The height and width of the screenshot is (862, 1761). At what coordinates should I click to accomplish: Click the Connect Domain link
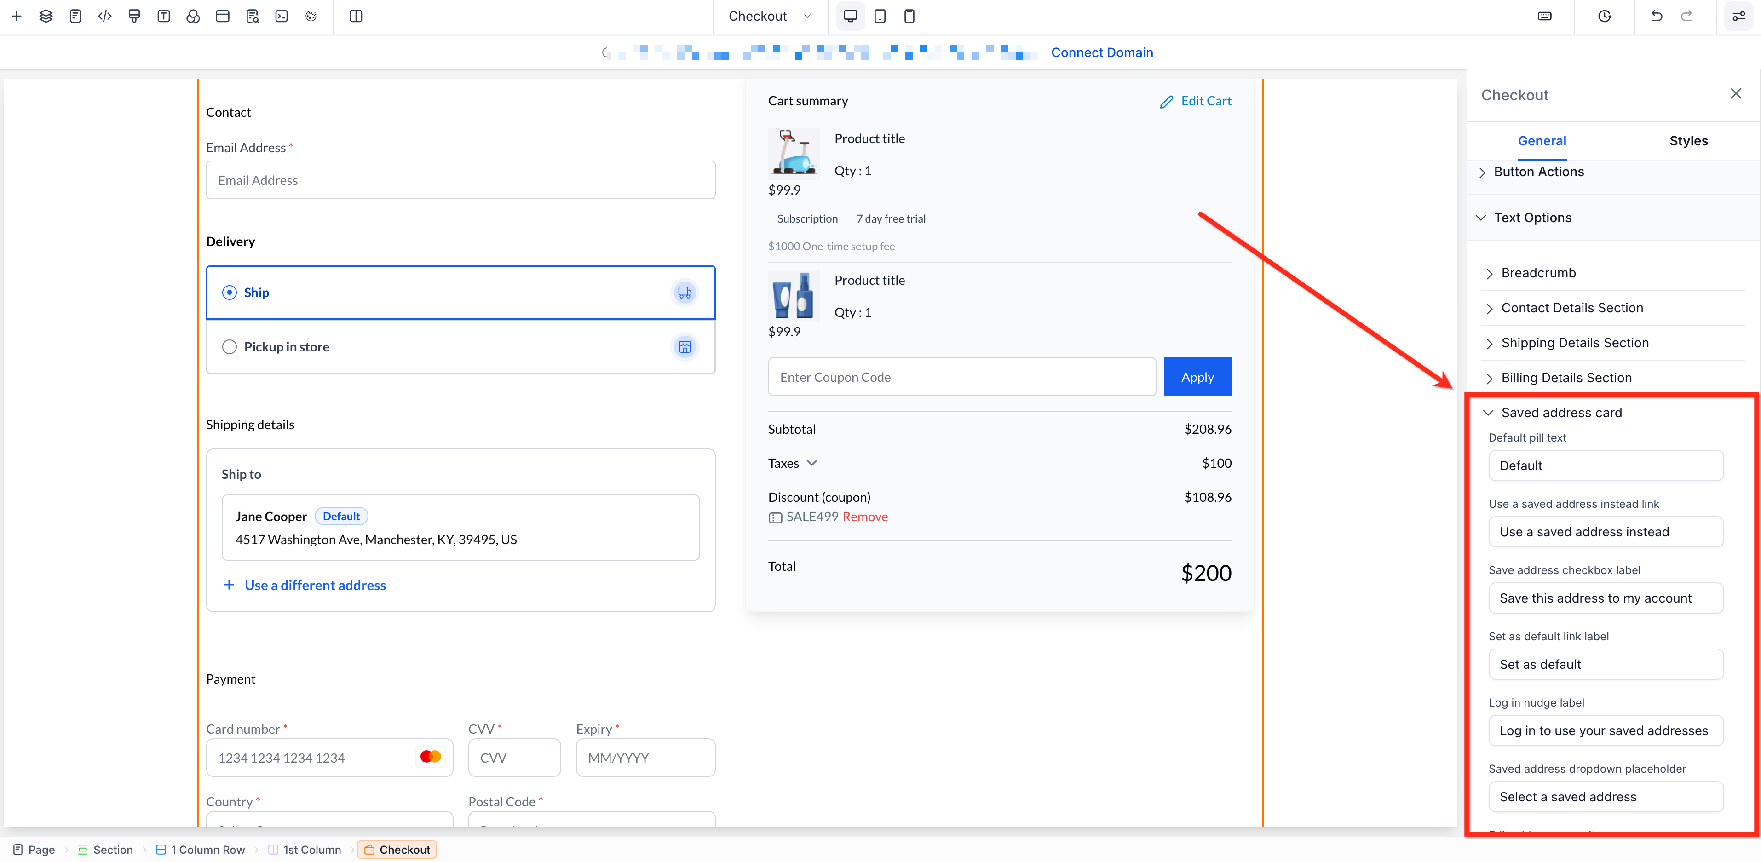(1101, 52)
